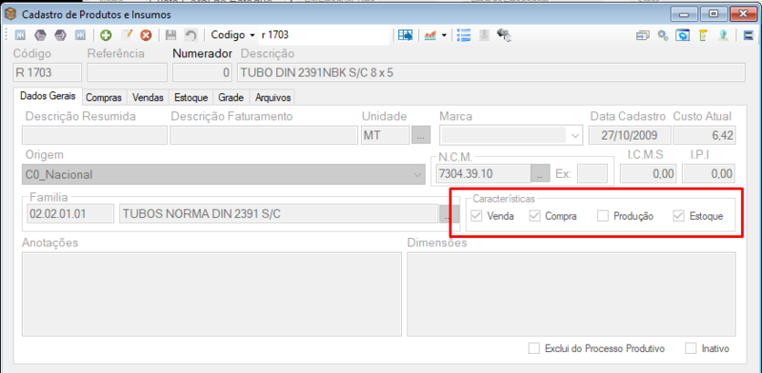Click the yellow note icon
The width and height of the screenshot is (762, 373).
point(703,35)
